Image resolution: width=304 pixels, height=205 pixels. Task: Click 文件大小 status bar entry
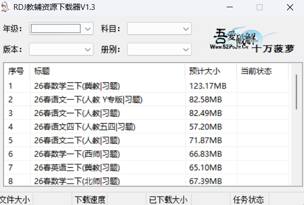point(15,200)
